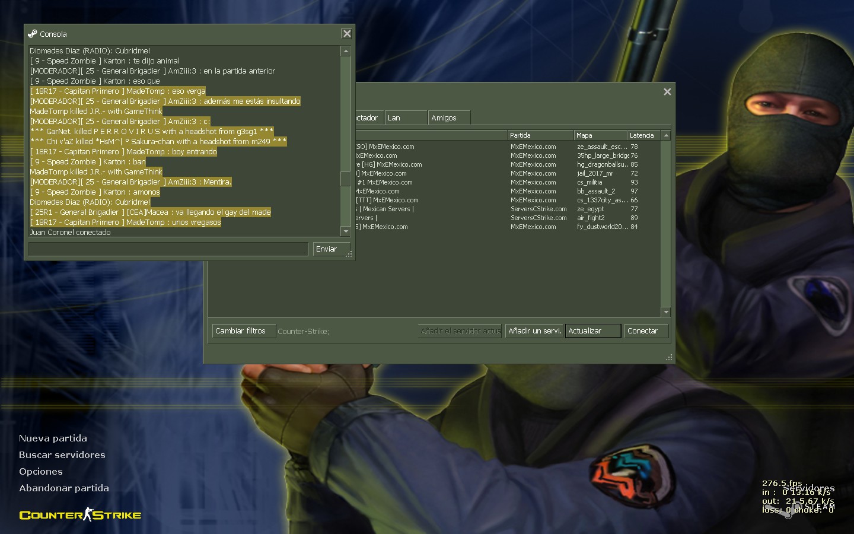The height and width of the screenshot is (534, 854).
Task: Send the console command with Enviar
Action: (332, 249)
